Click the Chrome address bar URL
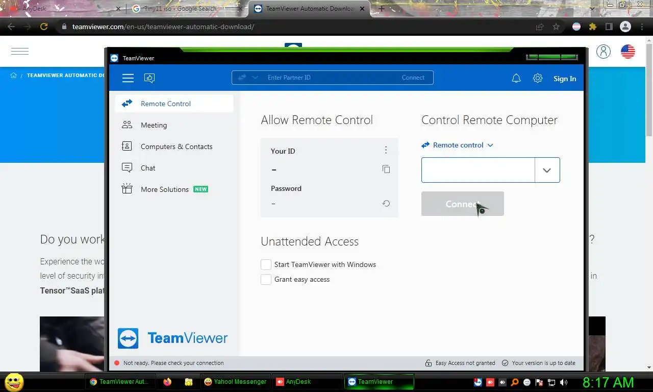 tap(163, 27)
